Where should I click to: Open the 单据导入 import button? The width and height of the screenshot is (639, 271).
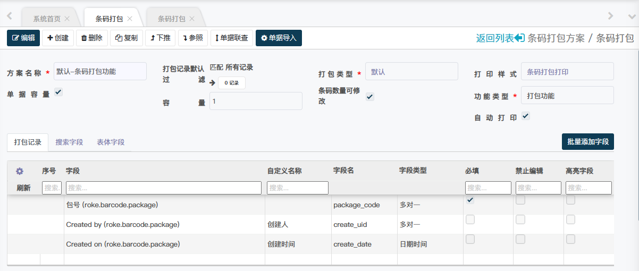pos(279,38)
